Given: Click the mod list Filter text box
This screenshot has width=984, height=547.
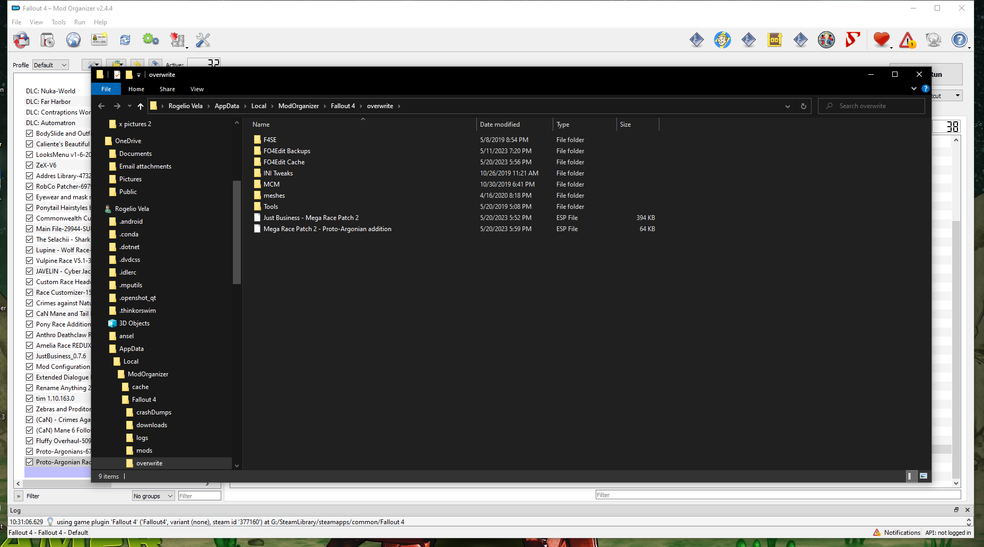Looking at the screenshot, I should click(199, 496).
